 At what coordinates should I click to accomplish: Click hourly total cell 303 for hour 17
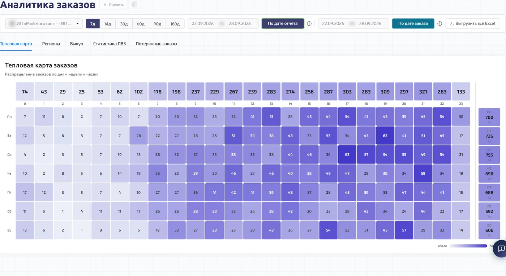point(347,92)
